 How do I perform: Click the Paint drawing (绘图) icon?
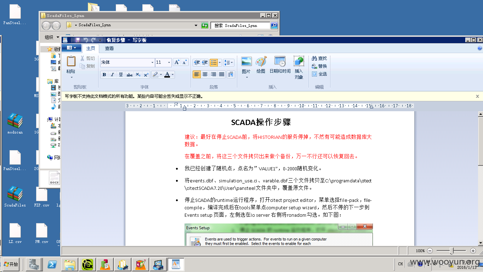coord(261,61)
